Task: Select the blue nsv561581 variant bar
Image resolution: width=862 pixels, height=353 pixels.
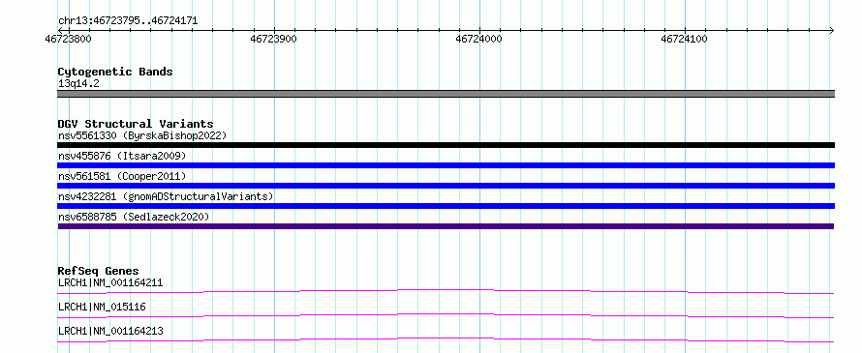Action: (446, 186)
